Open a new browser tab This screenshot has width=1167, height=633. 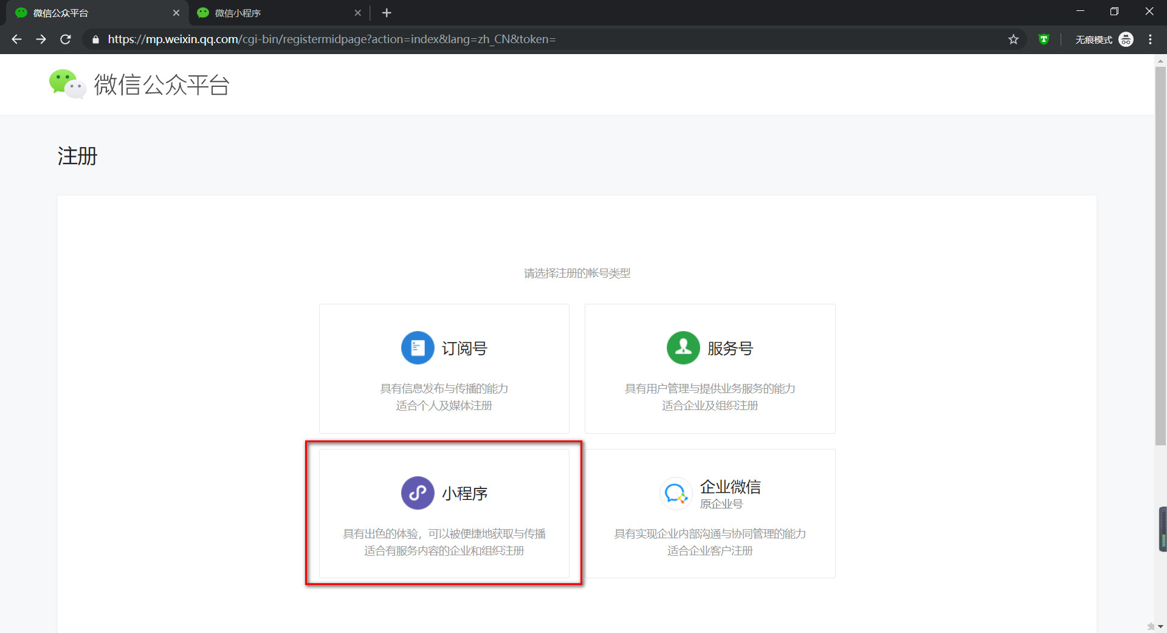coord(387,13)
